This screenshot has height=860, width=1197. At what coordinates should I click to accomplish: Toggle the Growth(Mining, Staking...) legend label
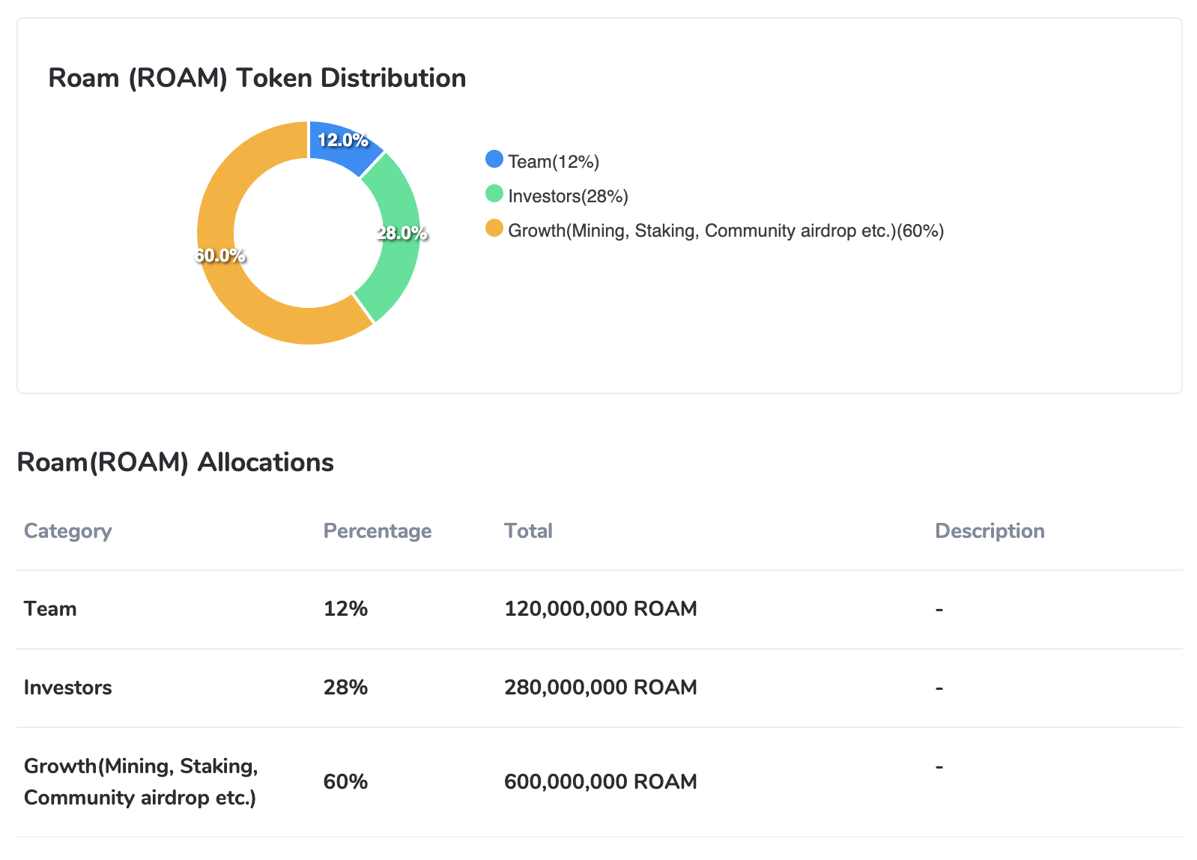726,231
